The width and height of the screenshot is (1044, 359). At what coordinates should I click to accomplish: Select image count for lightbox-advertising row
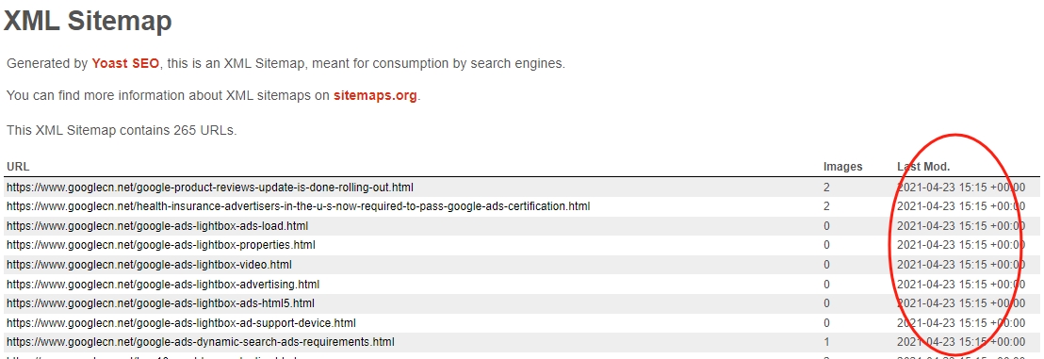pyautogui.click(x=827, y=285)
